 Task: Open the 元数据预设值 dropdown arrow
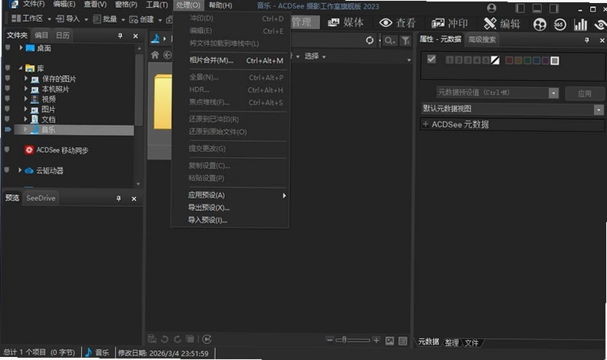[x=553, y=93]
